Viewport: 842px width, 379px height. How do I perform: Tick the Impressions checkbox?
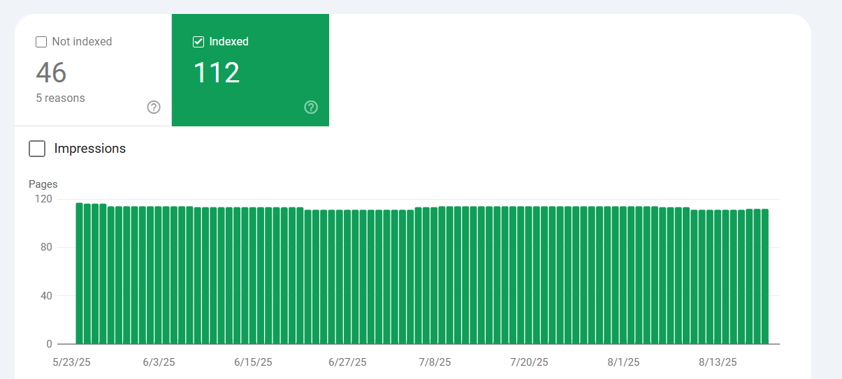click(x=37, y=149)
